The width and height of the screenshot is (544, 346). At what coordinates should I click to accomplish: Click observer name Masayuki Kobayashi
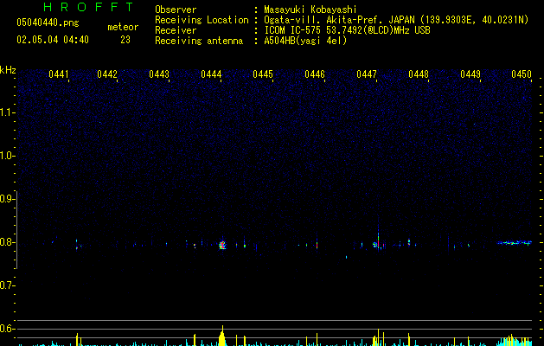tap(310, 10)
